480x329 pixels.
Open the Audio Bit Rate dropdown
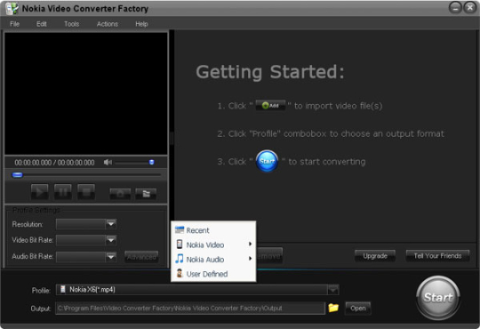point(111,256)
